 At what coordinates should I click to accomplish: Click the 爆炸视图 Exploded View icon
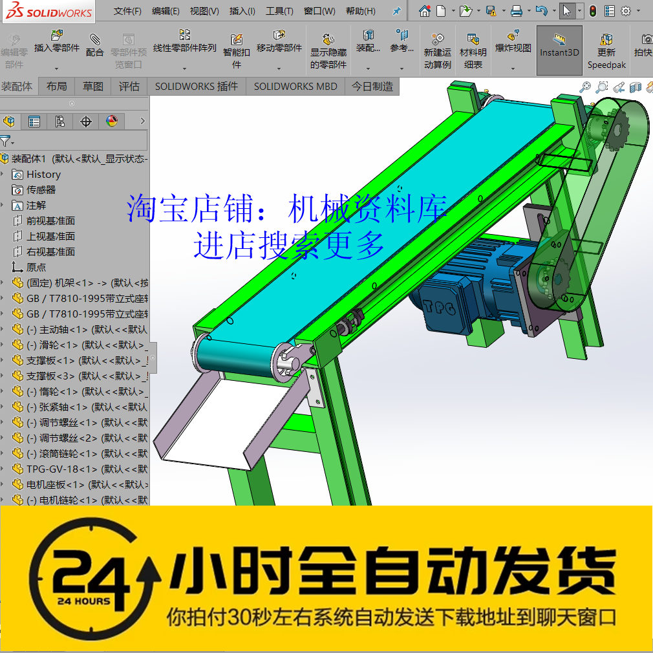click(x=513, y=45)
